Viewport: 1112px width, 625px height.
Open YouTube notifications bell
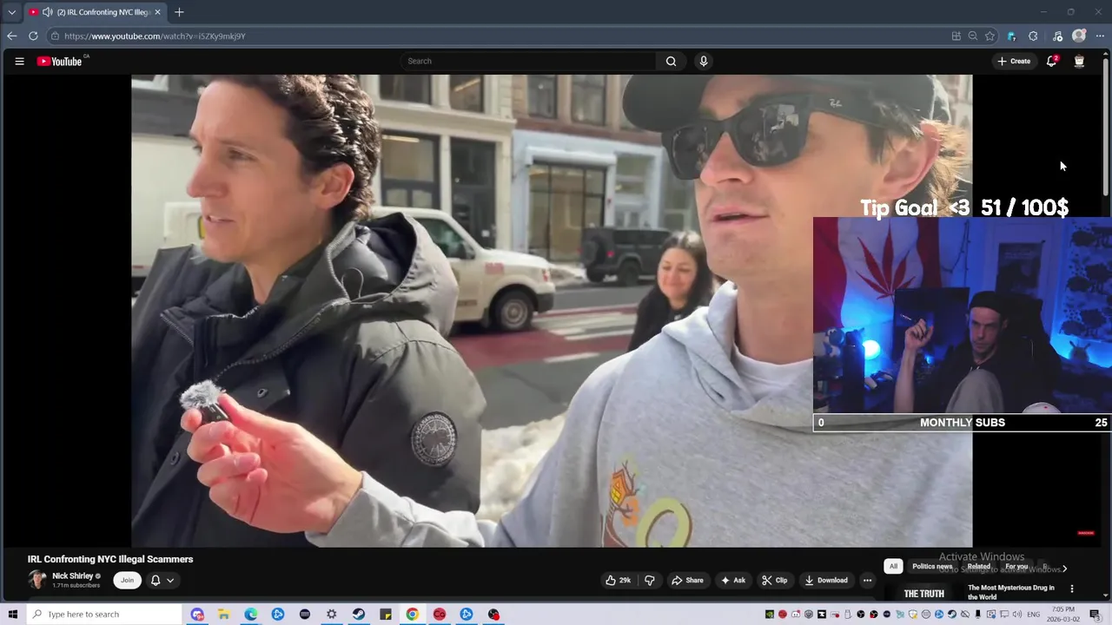point(1051,61)
